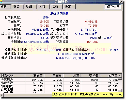Viewport: 126px width, 100px height.
Task: Click the table scroll down arrow
Action: [120, 91]
